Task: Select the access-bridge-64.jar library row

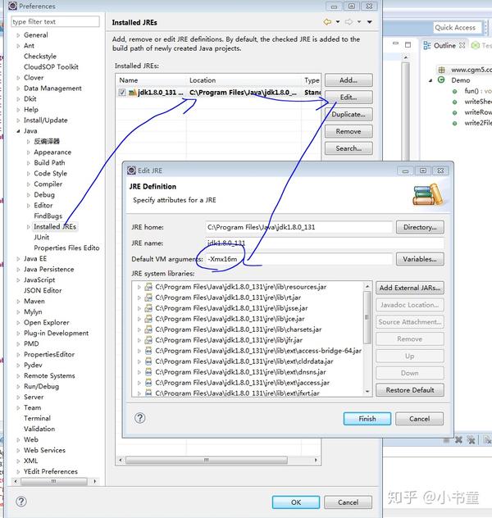Action: tap(258, 351)
